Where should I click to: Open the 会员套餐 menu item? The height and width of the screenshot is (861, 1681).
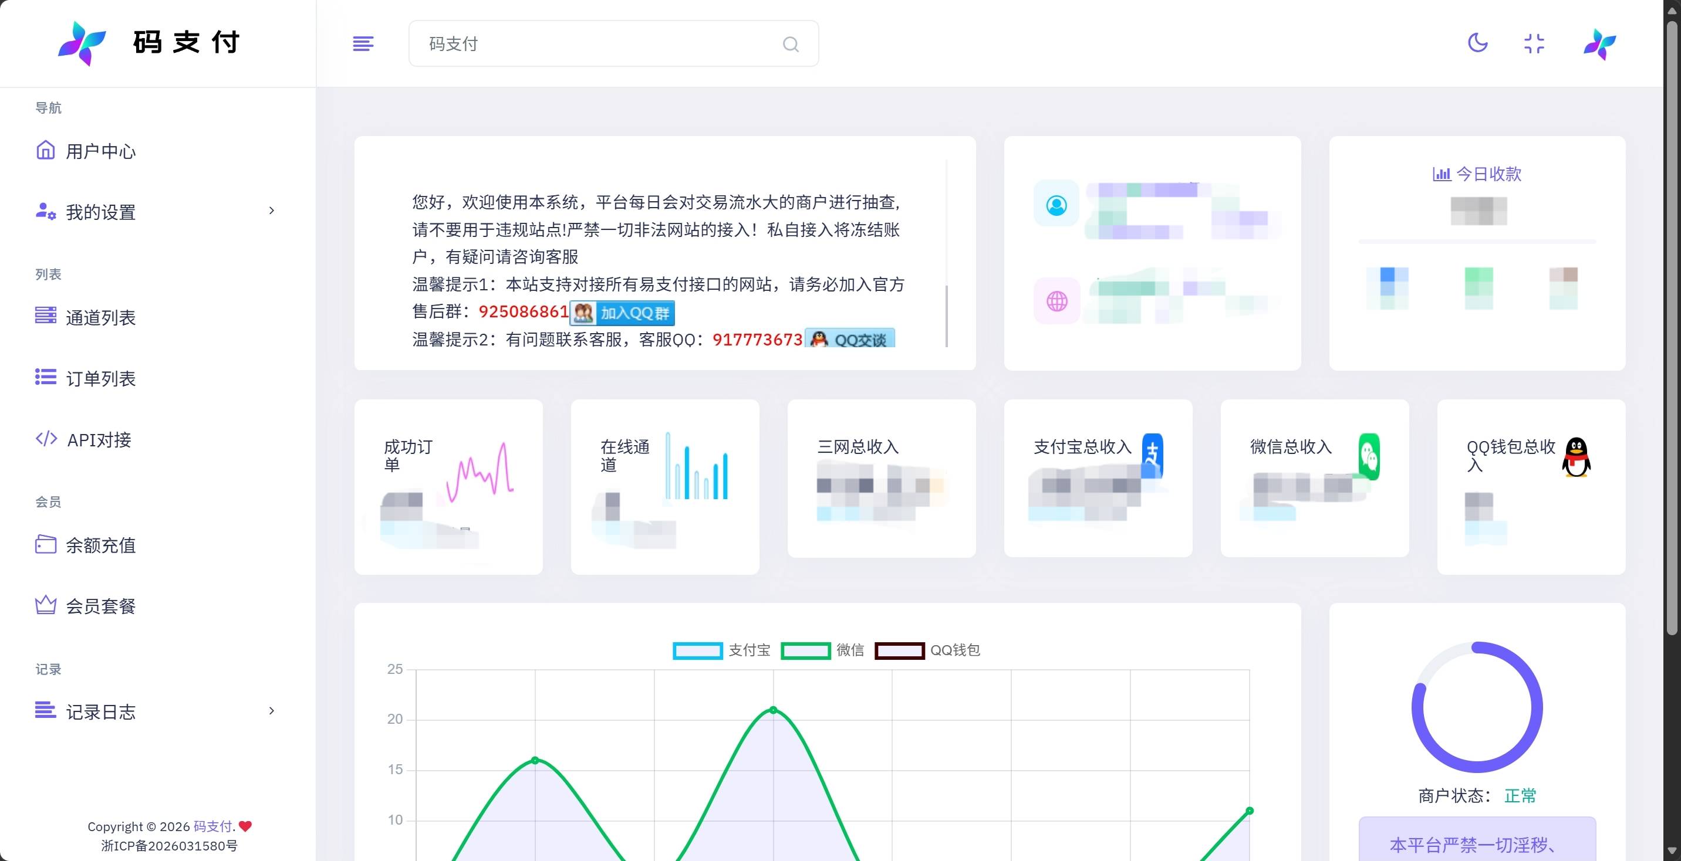(100, 606)
